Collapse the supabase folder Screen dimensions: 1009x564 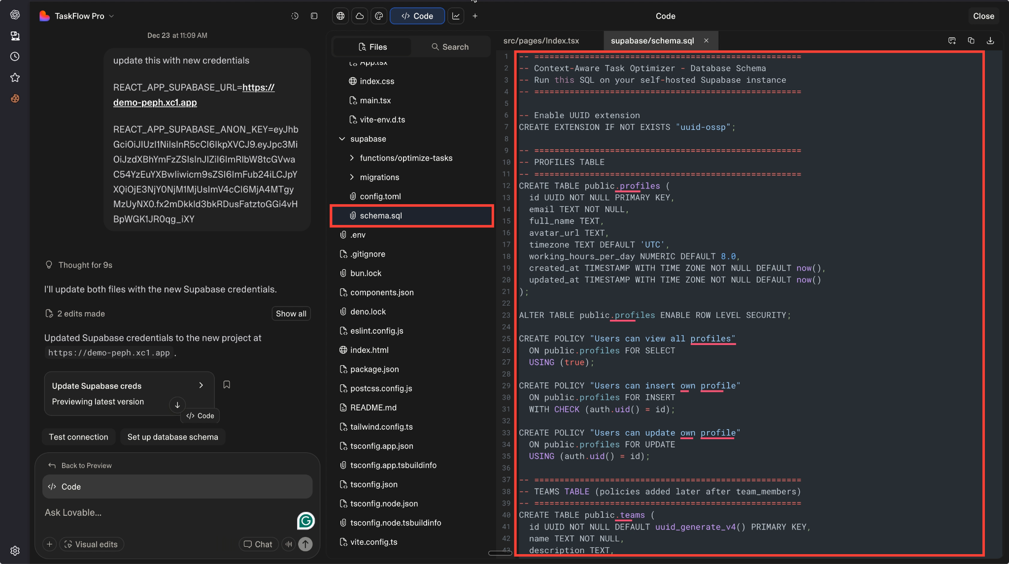342,139
